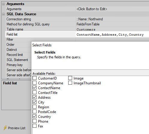Check the Phone field checkbox

[x=35, y=121]
